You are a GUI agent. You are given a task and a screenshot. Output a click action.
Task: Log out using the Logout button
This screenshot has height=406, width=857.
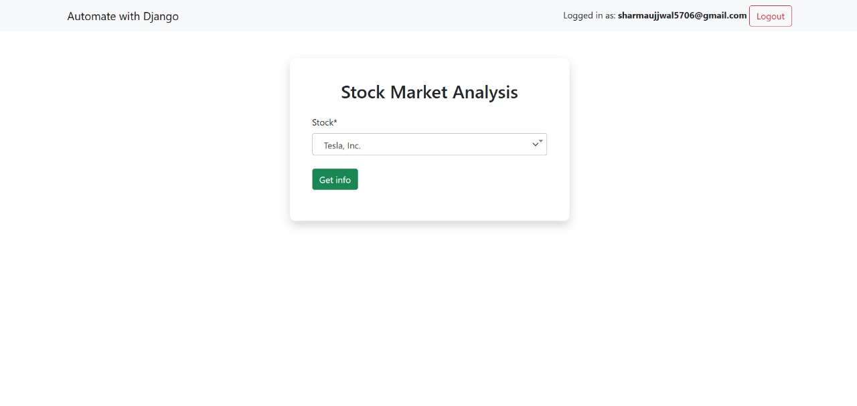tap(770, 16)
